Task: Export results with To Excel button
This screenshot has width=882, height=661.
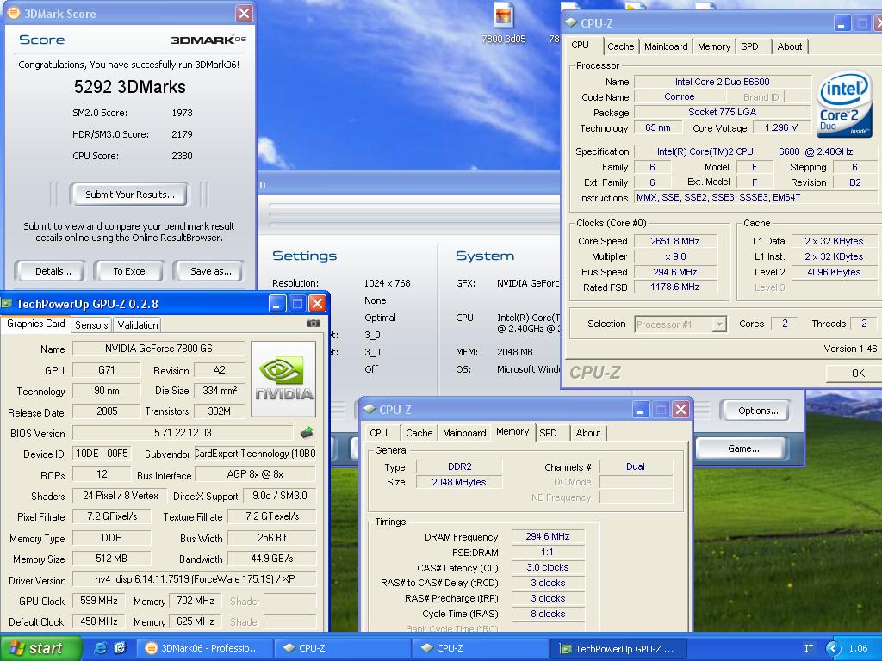Action: pyautogui.click(x=129, y=271)
